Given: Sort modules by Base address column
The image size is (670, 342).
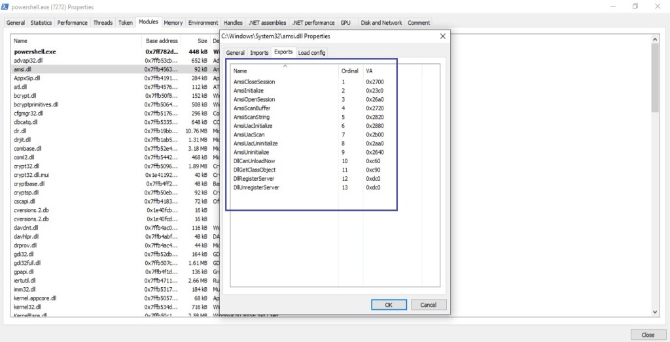Looking at the screenshot, I should pos(162,40).
